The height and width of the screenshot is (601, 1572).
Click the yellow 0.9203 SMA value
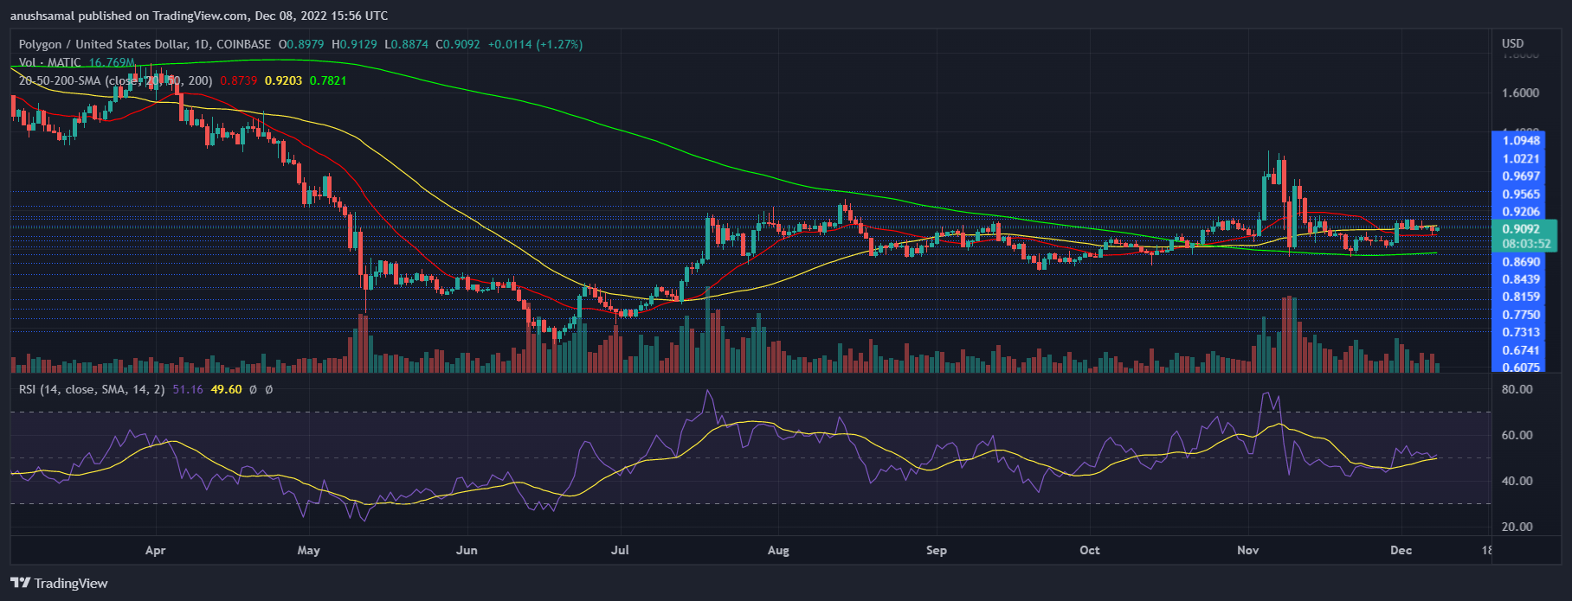pos(283,80)
